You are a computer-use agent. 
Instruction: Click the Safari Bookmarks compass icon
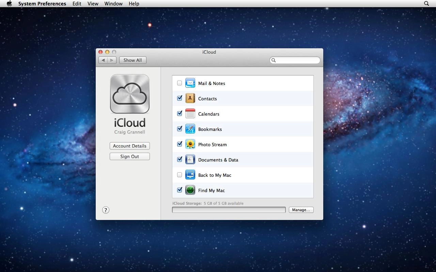click(x=190, y=129)
